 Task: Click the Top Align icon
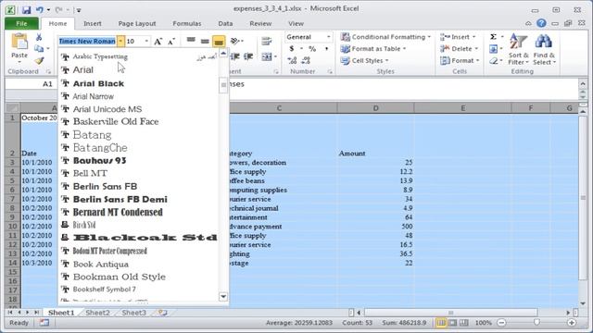tap(191, 41)
